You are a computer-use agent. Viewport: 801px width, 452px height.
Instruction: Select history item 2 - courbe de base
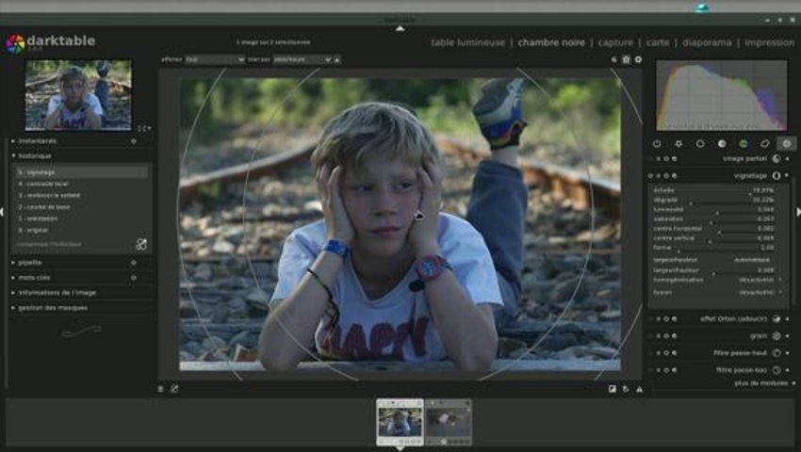pos(82,207)
